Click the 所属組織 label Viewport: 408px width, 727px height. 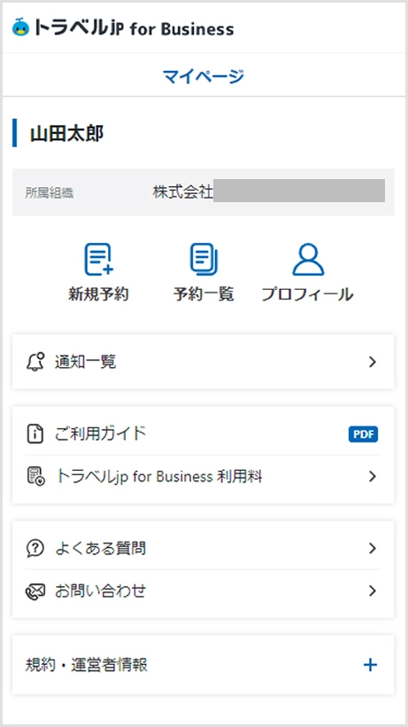coord(50,193)
